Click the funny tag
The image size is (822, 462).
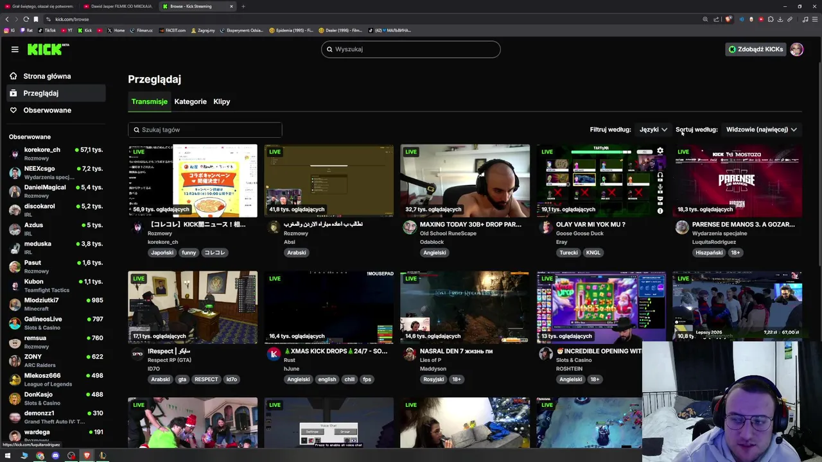click(189, 253)
